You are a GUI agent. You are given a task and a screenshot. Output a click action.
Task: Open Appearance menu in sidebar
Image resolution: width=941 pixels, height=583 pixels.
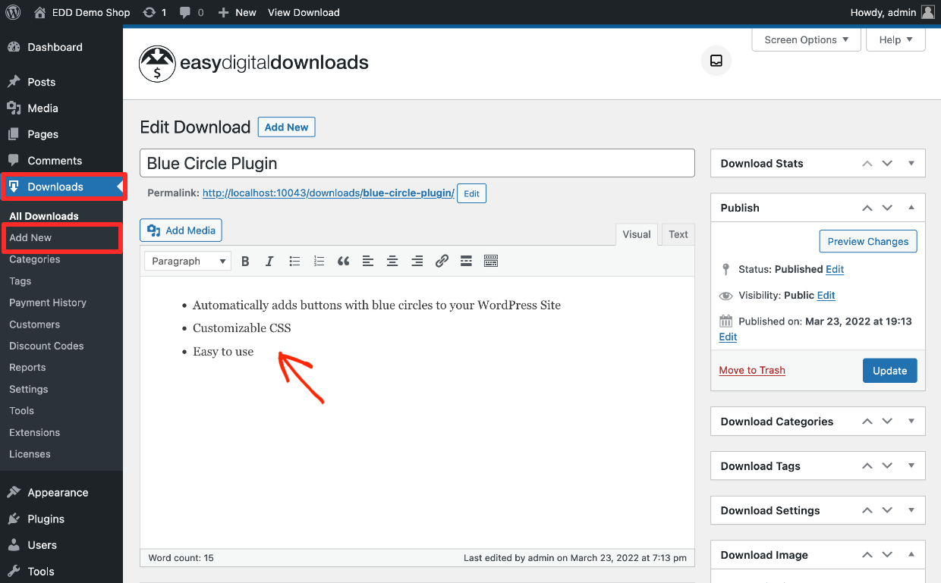click(x=61, y=493)
